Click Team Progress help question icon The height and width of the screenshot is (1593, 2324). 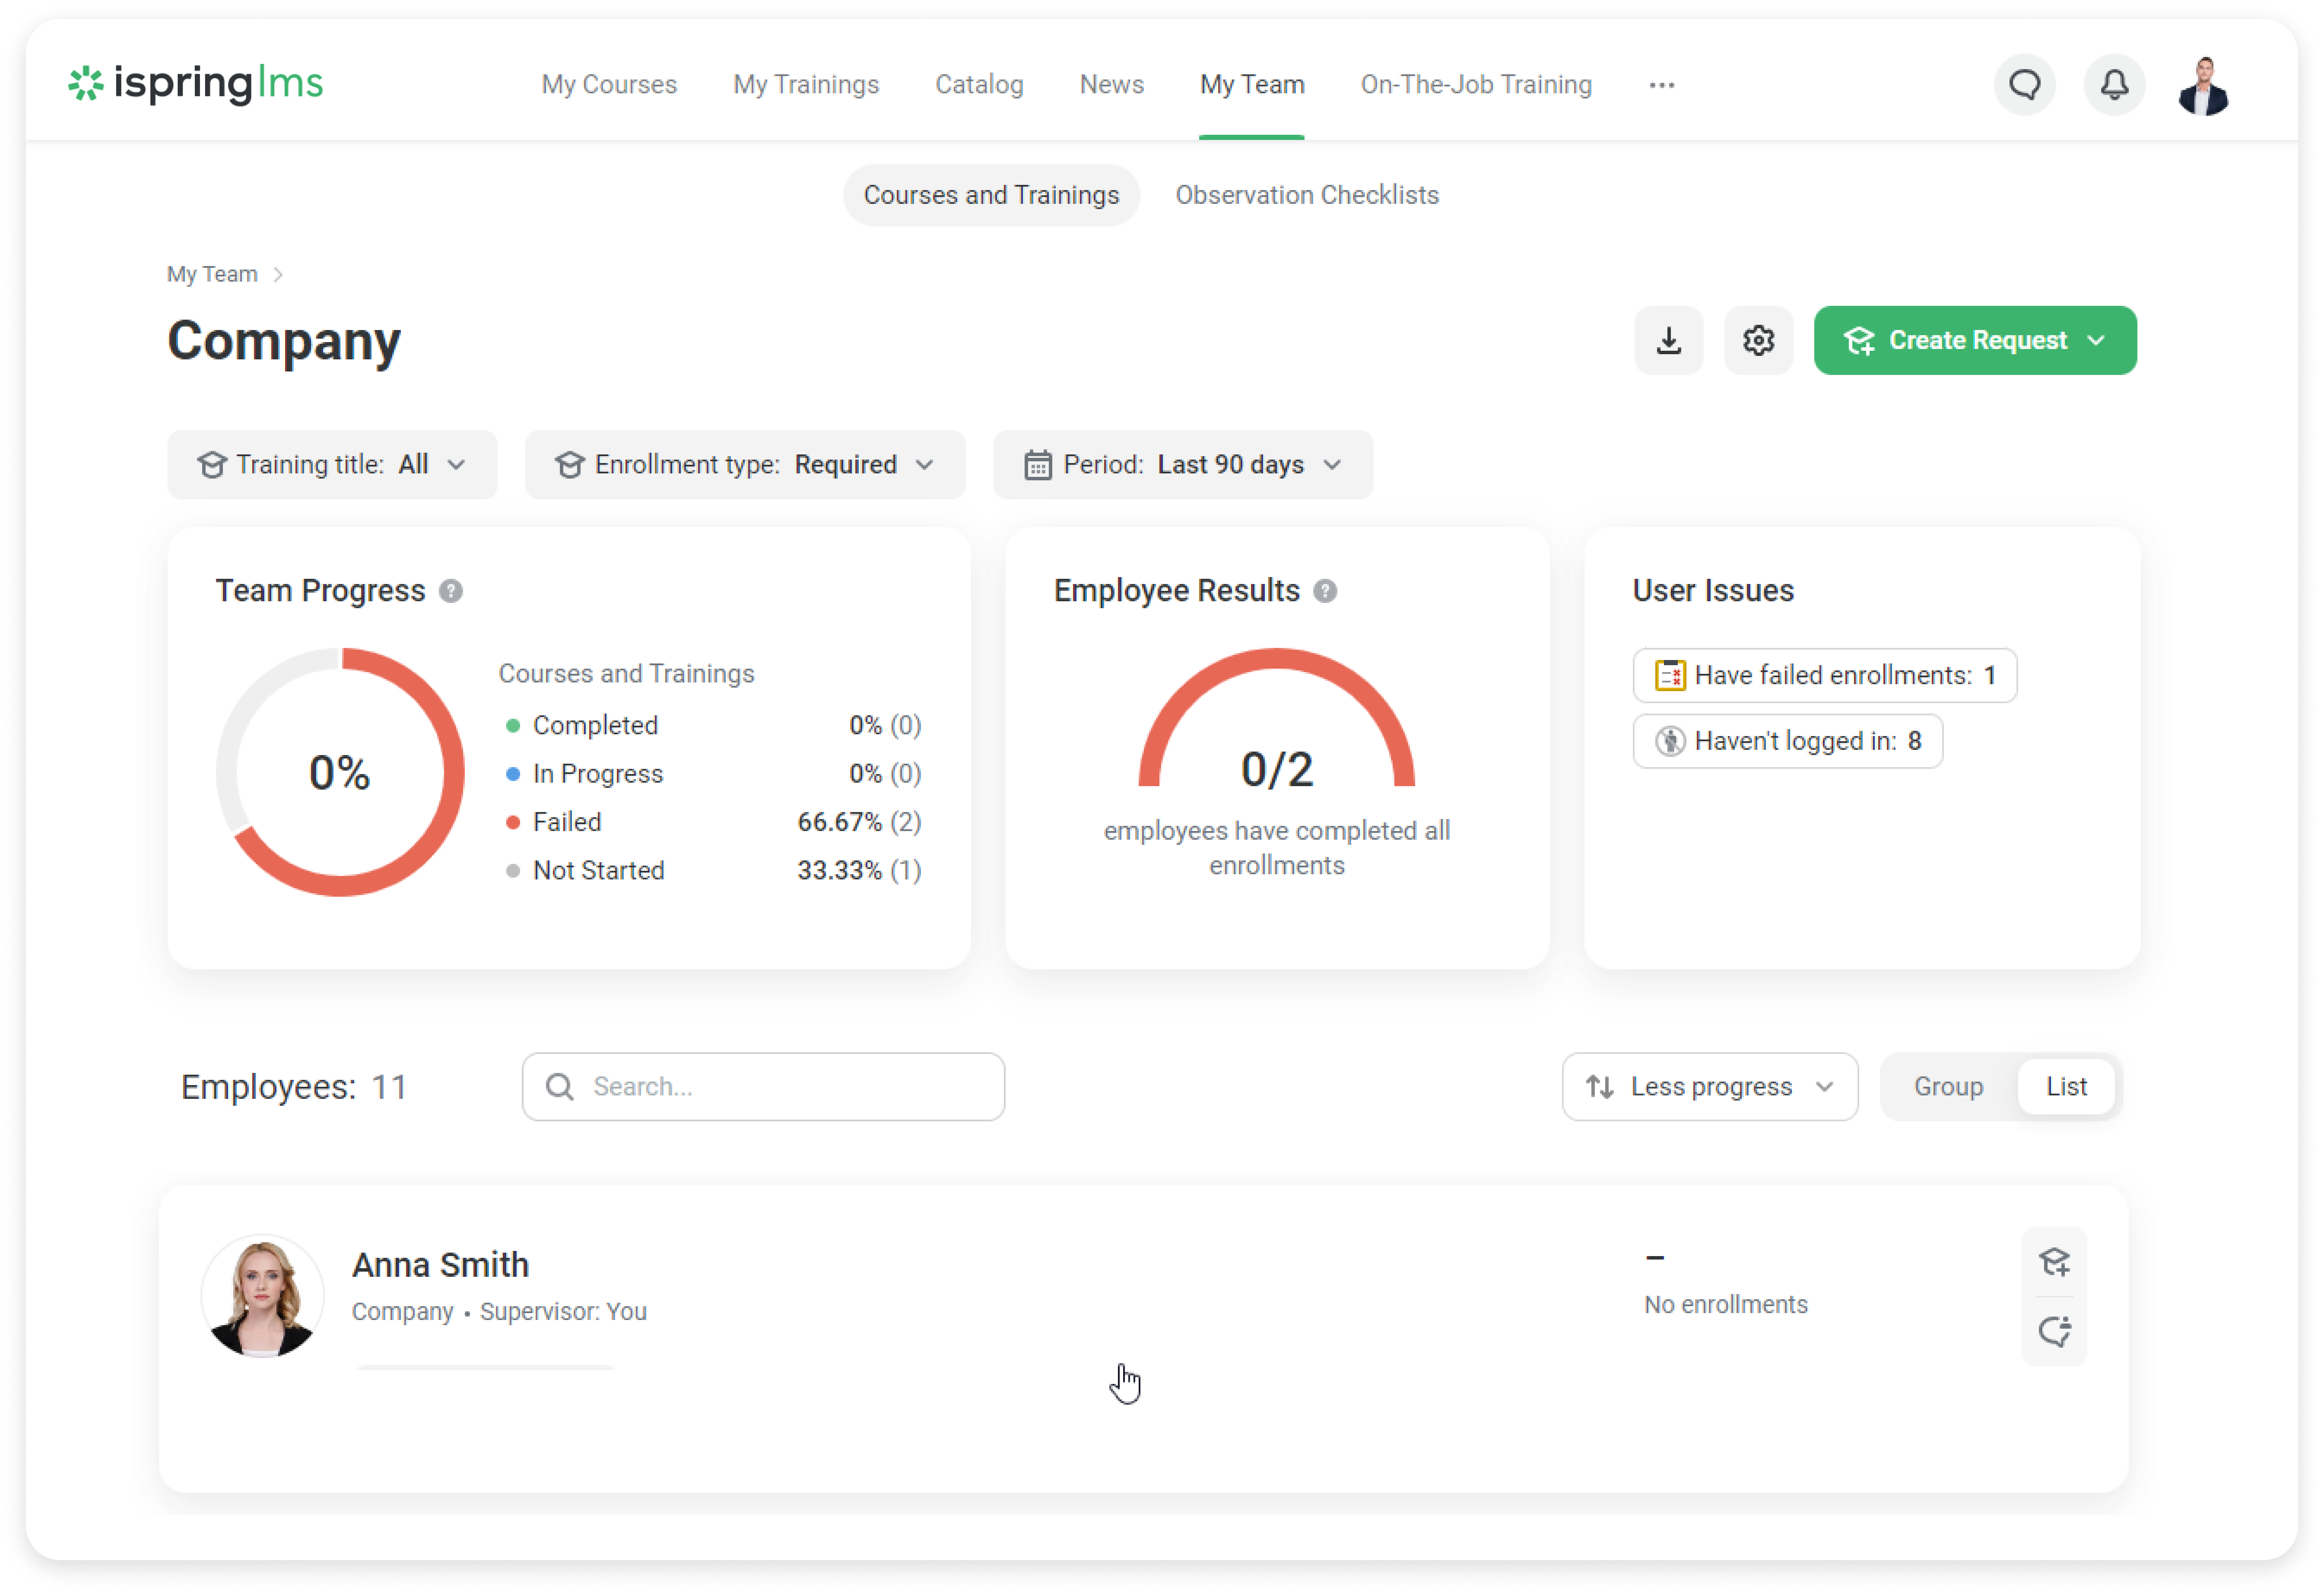click(x=451, y=591)
